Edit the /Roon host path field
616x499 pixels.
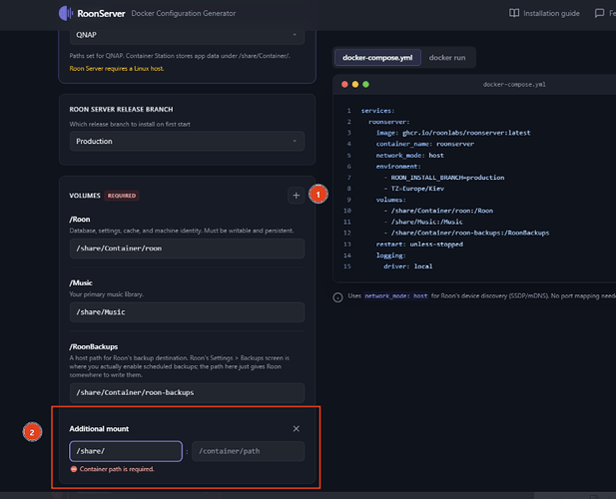pyautogui.click(x=187, y=249)
